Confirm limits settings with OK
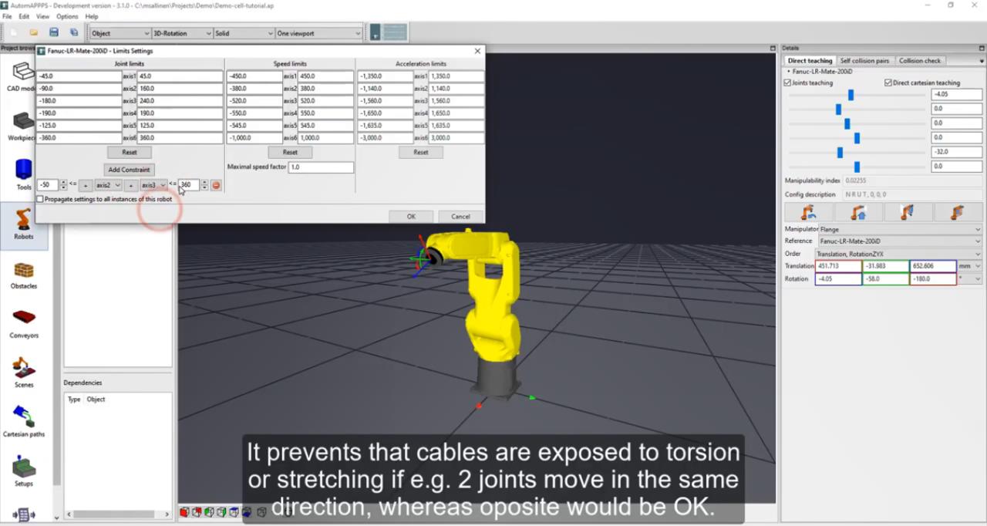This screenshot has width=987, height=526. coord(411,216)
